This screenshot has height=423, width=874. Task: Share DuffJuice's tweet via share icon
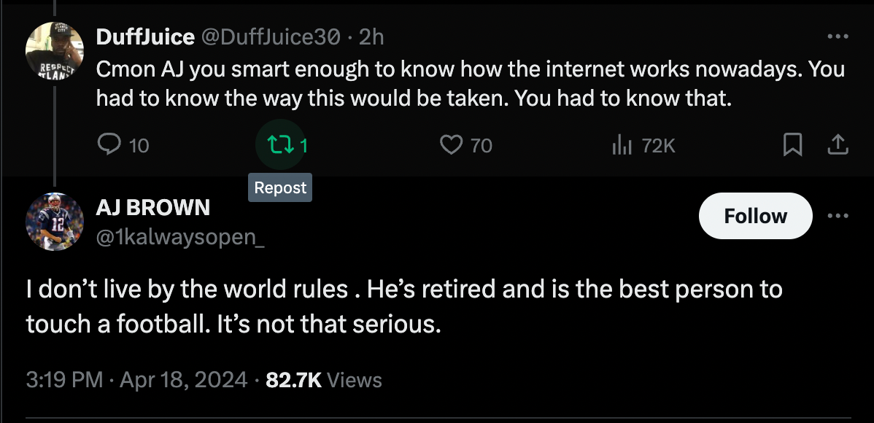click(x=838, y=146)
